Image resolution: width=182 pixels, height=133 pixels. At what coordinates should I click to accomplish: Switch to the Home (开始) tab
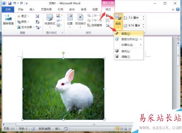20,9
